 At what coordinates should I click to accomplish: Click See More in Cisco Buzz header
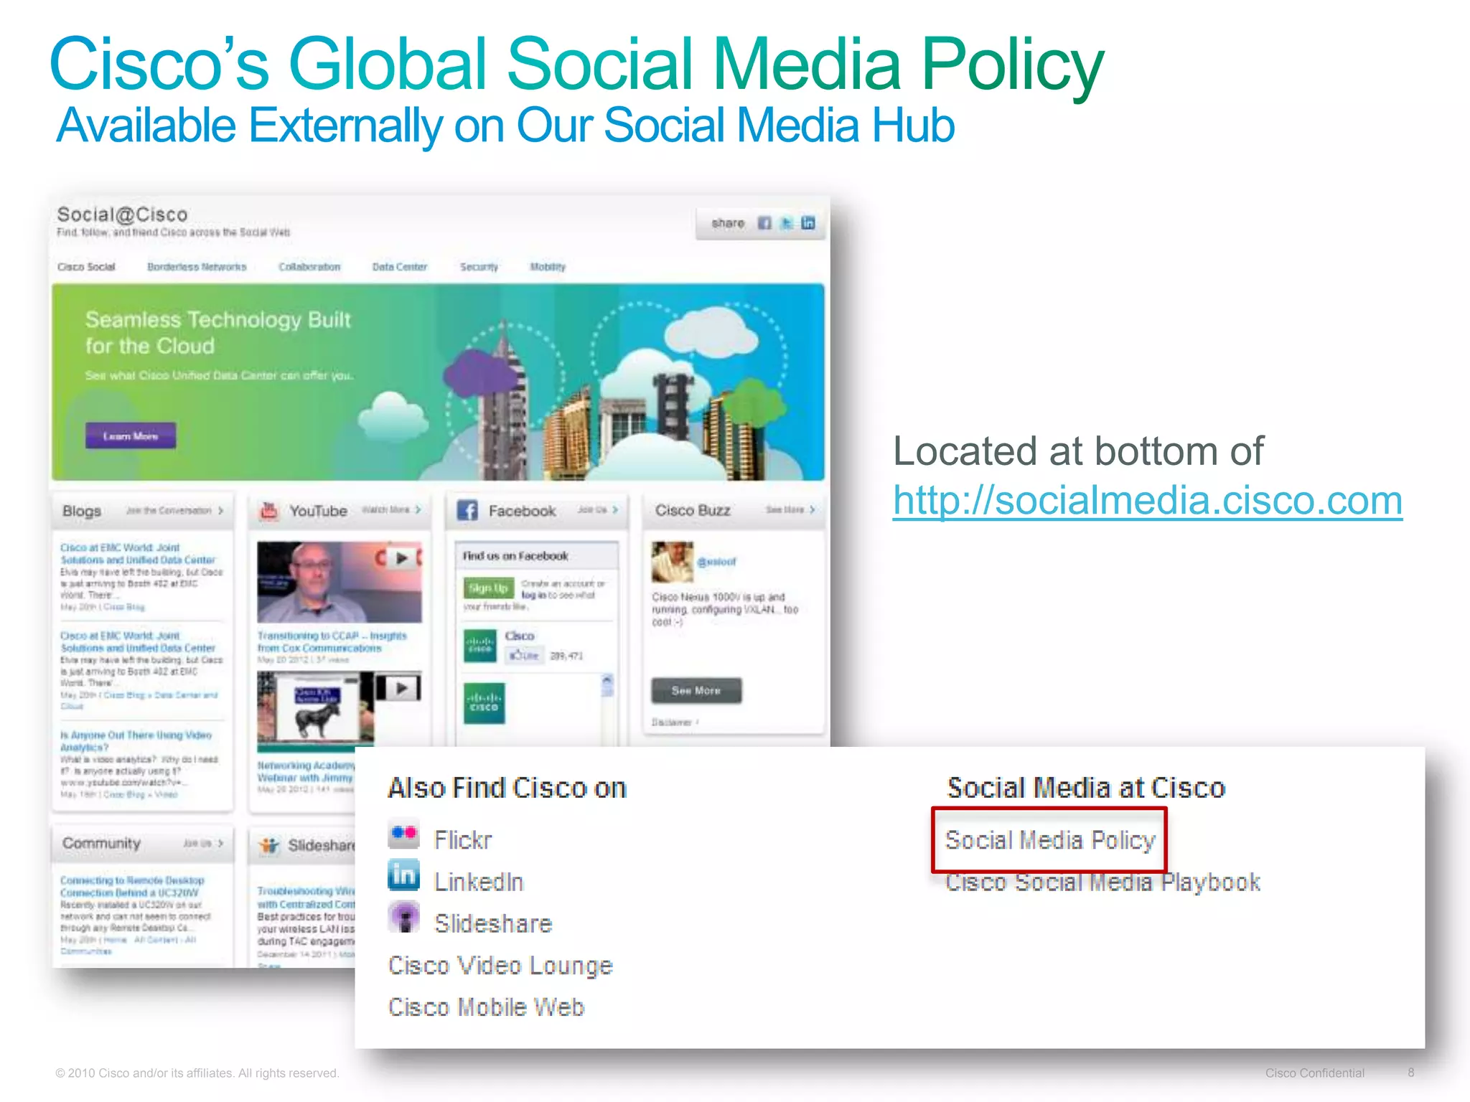coord(790,509)
